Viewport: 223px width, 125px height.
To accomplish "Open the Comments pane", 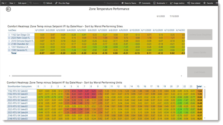I will pyautogui.click(x=145, y=3).
